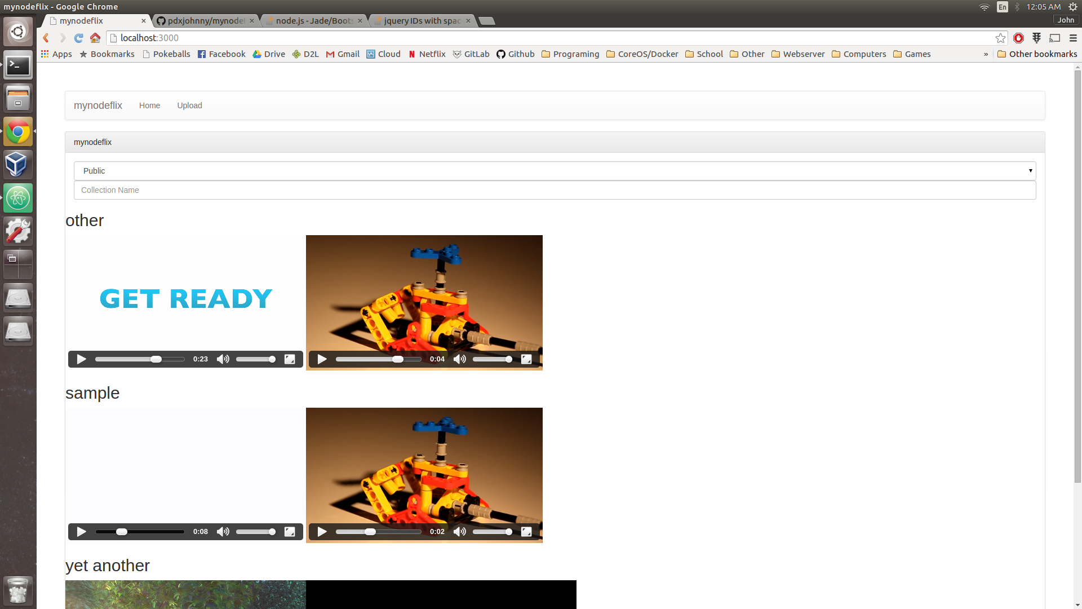
Task: Open the Gmail bookmark
Action: tap(343, 54)
